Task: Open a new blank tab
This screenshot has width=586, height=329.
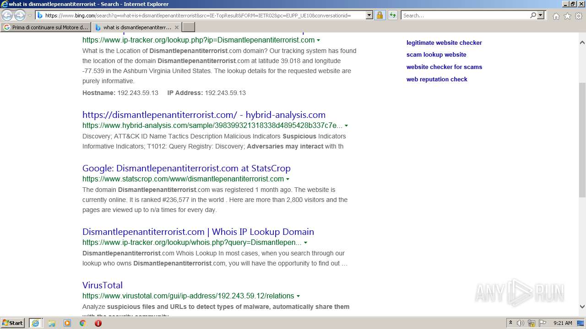Action: (189, 27)
